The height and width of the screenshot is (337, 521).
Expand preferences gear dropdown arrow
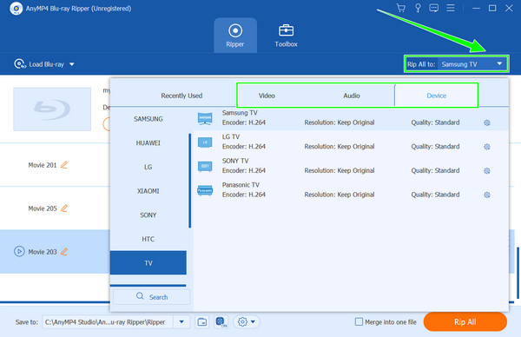(x=253, y=321)
